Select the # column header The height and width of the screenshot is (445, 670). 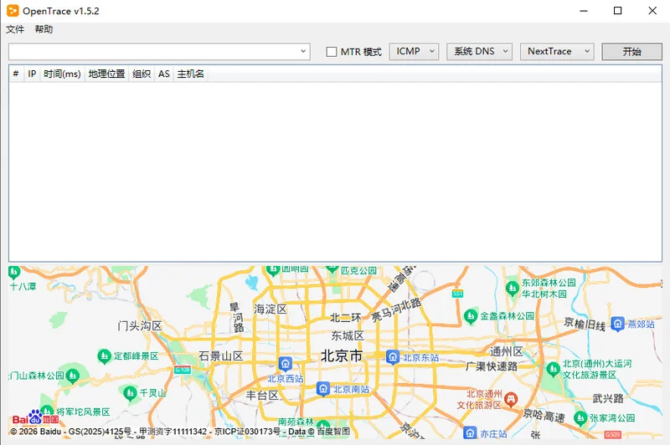pos(16,74)
